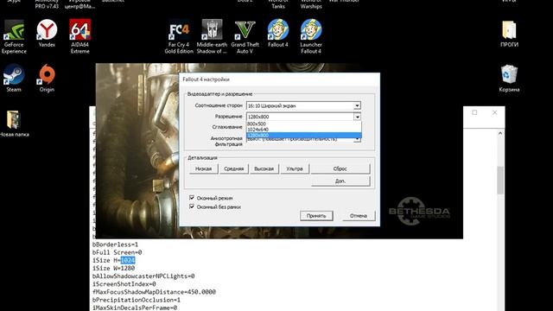Image resolution: width=553 pixels, height=311 pixels.
Task: Open the ПРОГИ folder icon
Action: coord(509,34)
